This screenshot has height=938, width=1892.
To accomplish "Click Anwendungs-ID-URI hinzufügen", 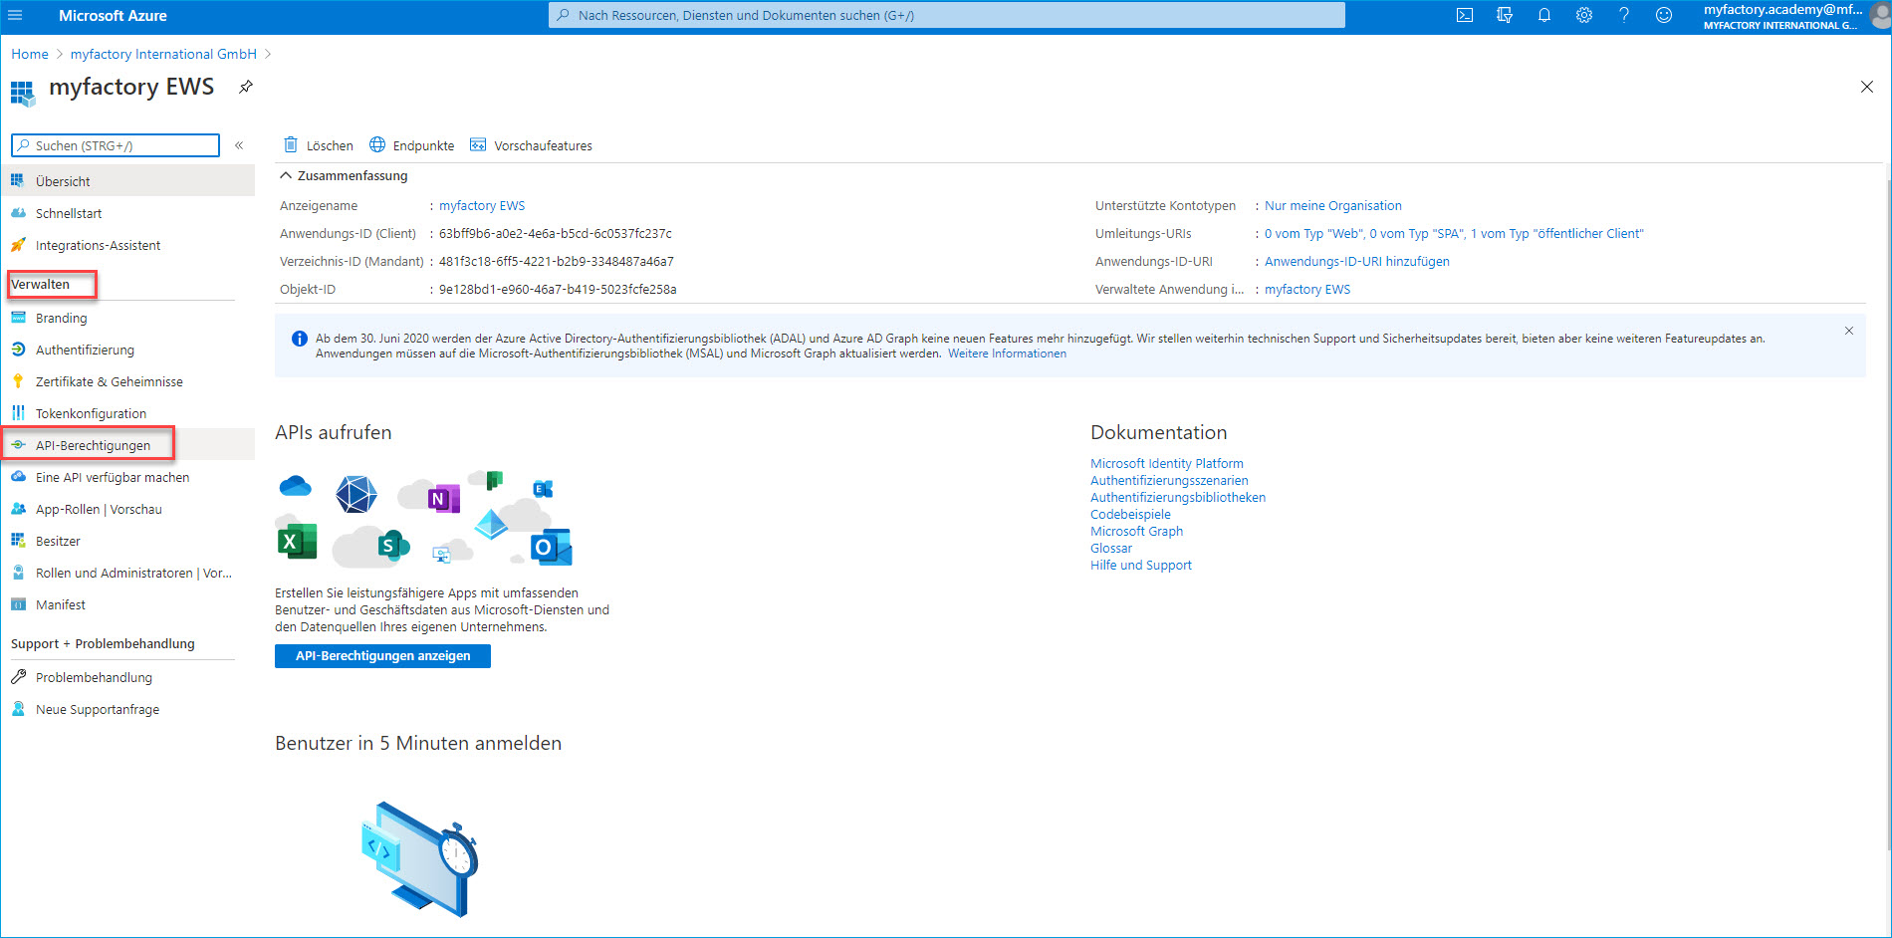I will tap(1357, 262).
